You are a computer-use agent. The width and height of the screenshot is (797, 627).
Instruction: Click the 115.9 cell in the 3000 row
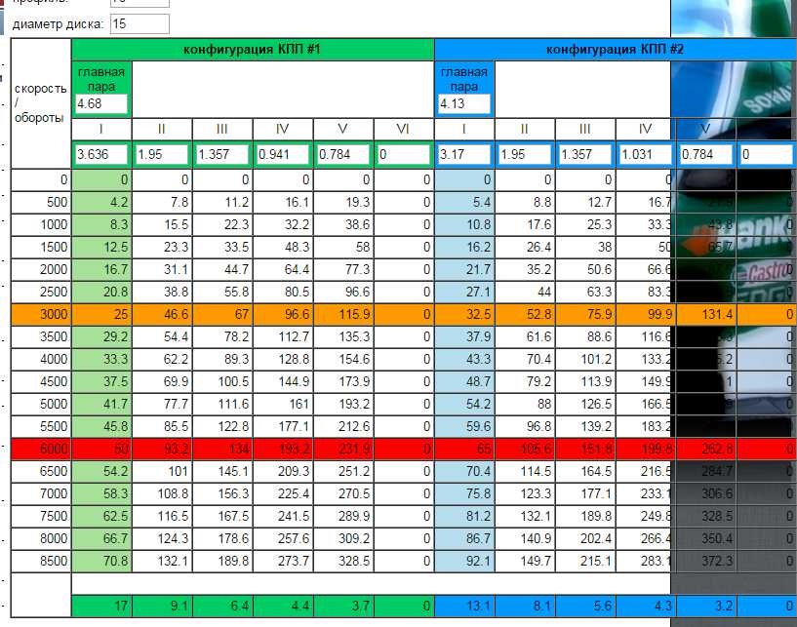click(343, 315)
